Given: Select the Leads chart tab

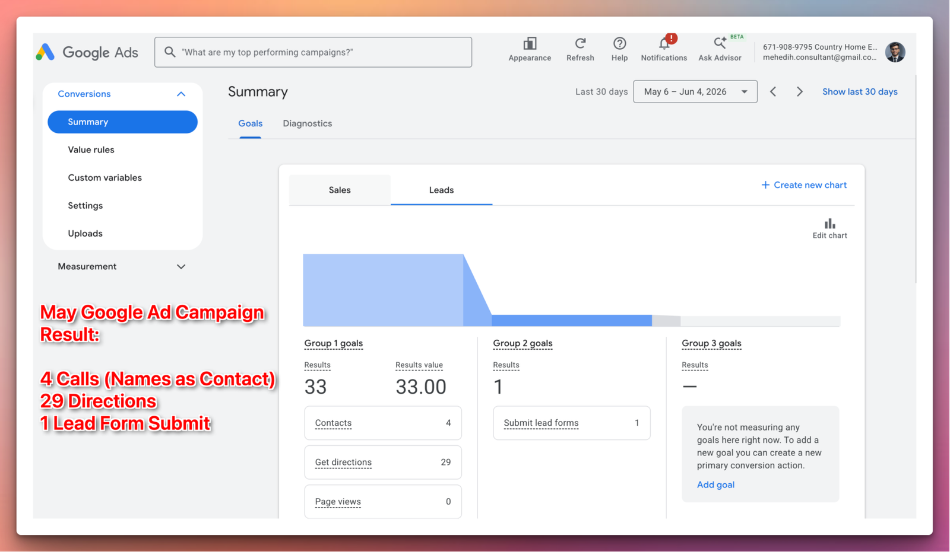Looking at the screenshot, I should pyautogui.click(x=441, y=190).
